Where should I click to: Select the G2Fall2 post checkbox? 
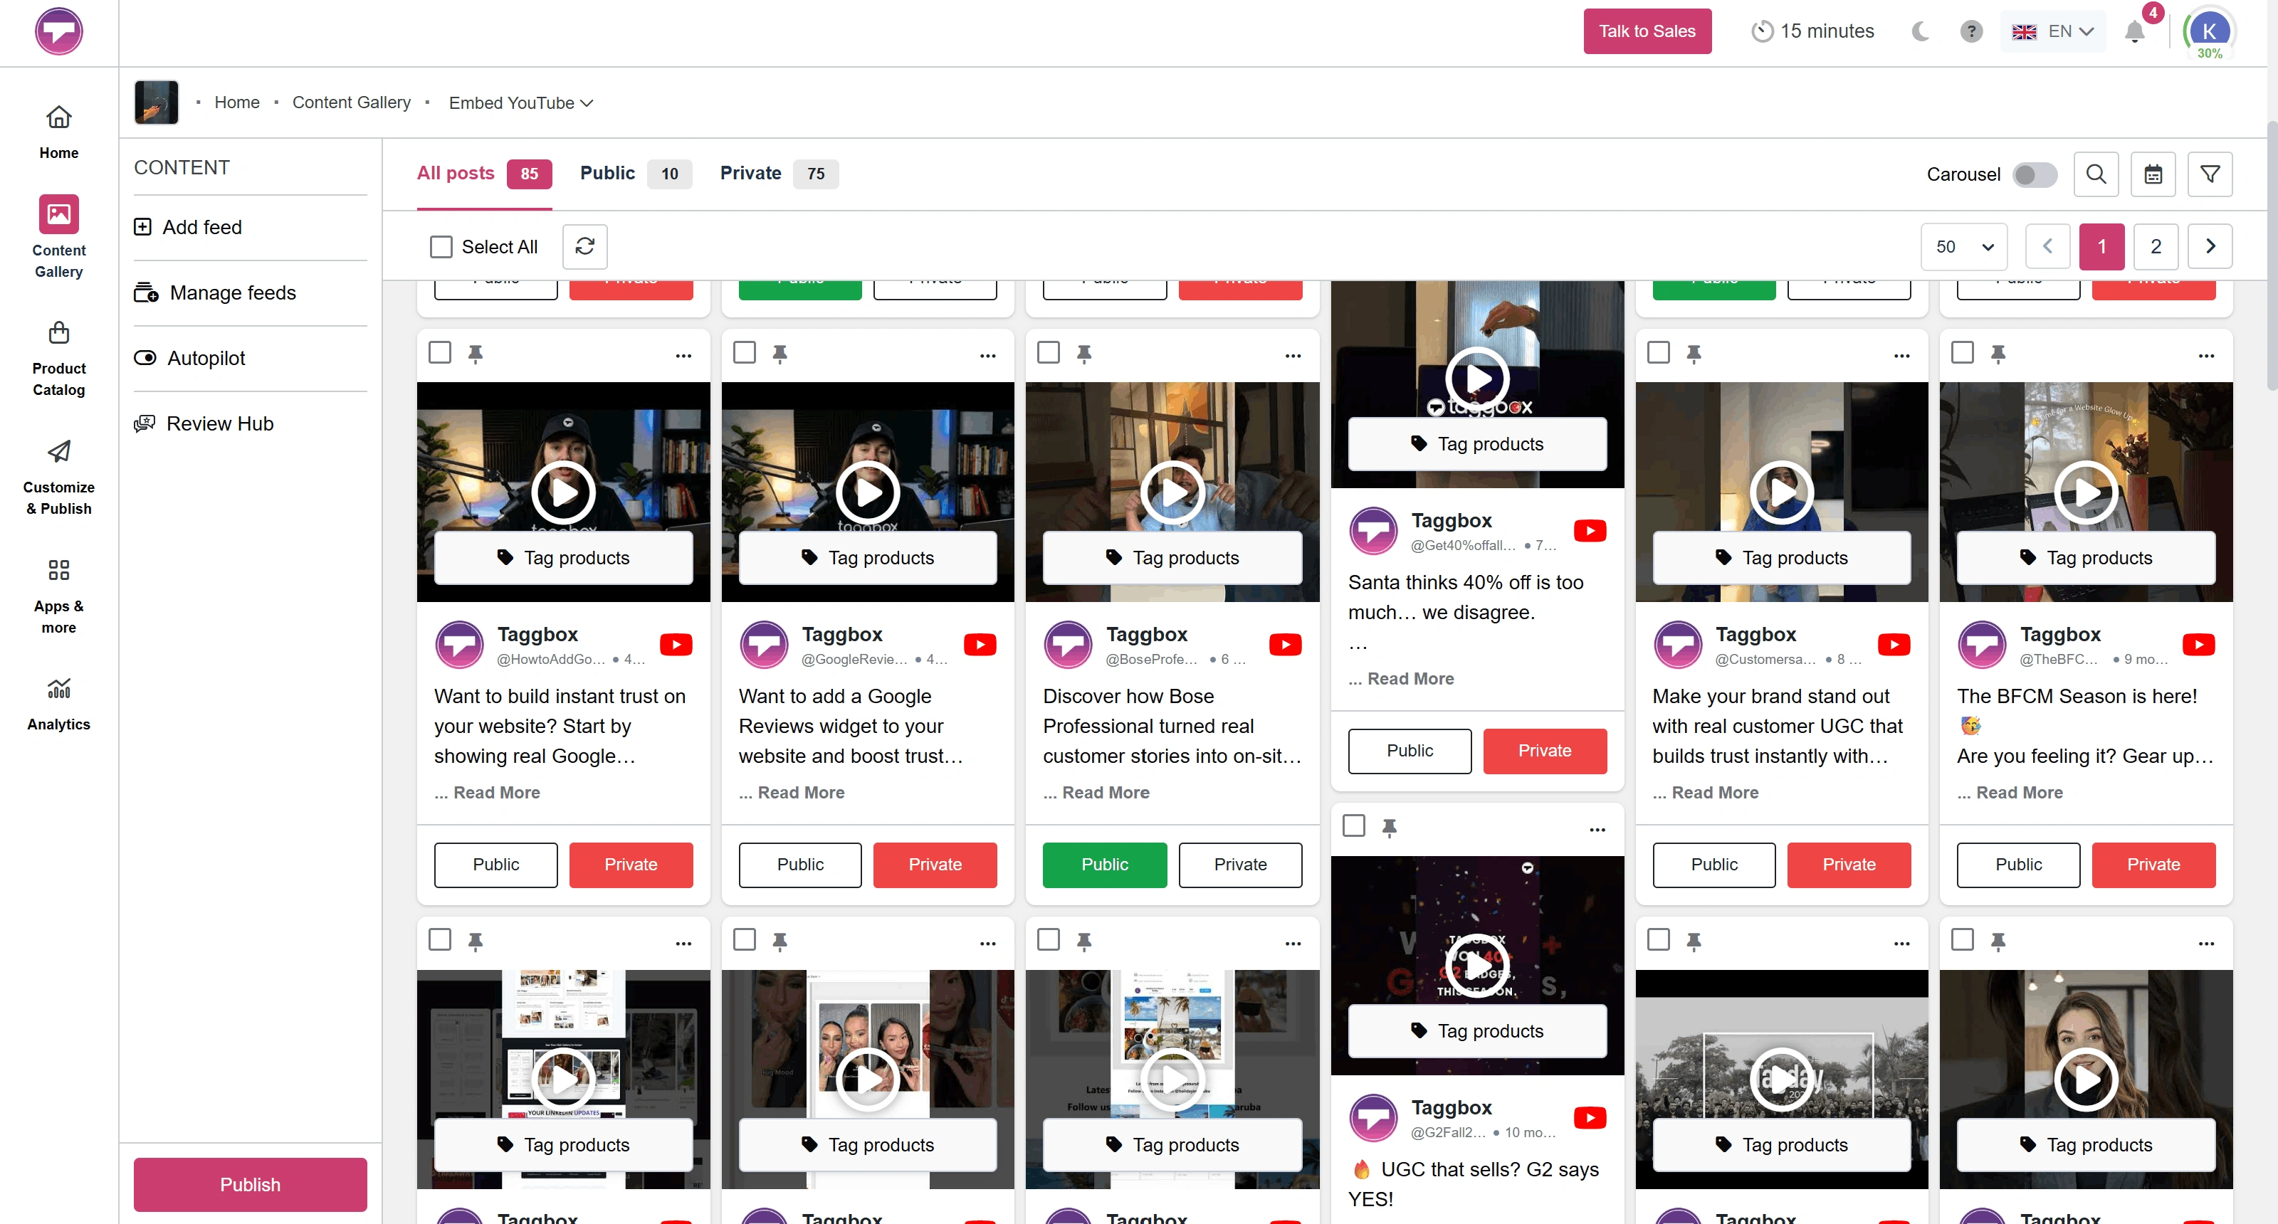pyautogui.click(x=1354, y=825)
